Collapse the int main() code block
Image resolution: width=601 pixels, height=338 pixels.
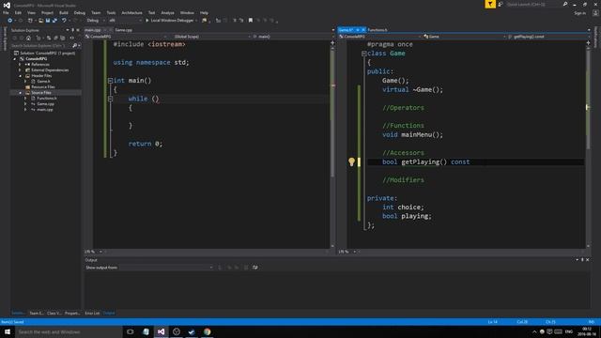(110, 81)
